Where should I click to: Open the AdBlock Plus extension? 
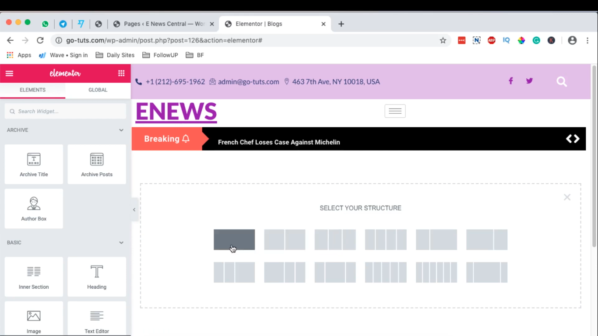491,40
